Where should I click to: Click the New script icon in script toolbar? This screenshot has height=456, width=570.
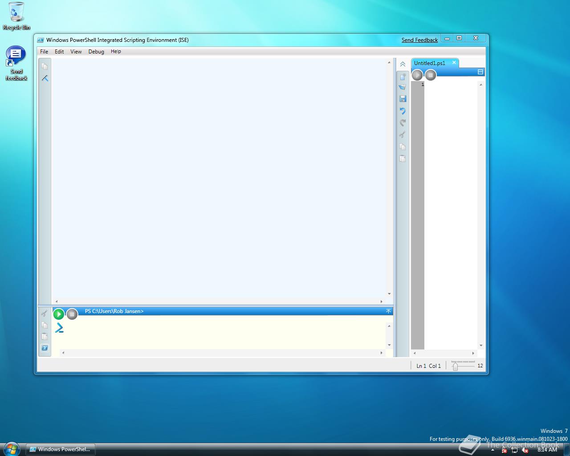click(403, 76)
